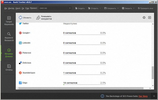Click the Pinterest 0.0% percentage
The image size is (158, 100).
[x=103, y=53]
